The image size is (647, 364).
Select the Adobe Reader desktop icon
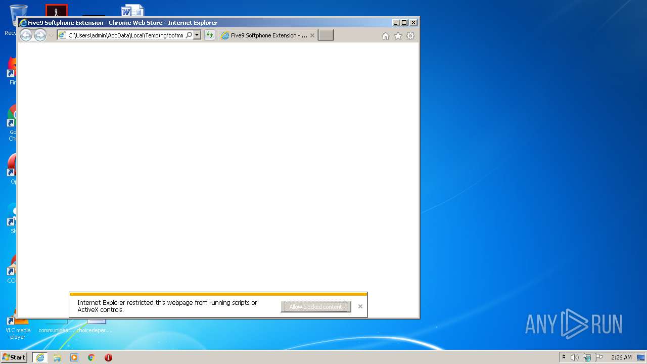click(x=56, y=11)
